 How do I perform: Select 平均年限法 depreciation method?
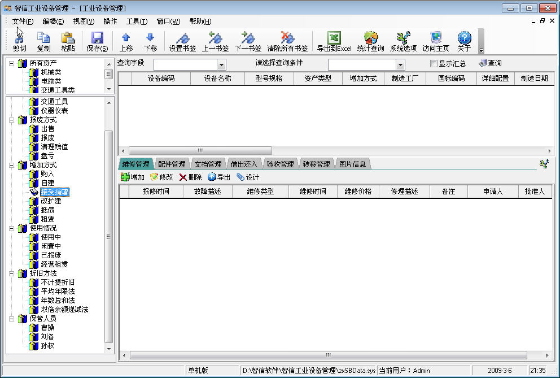[x=58, y=292]
